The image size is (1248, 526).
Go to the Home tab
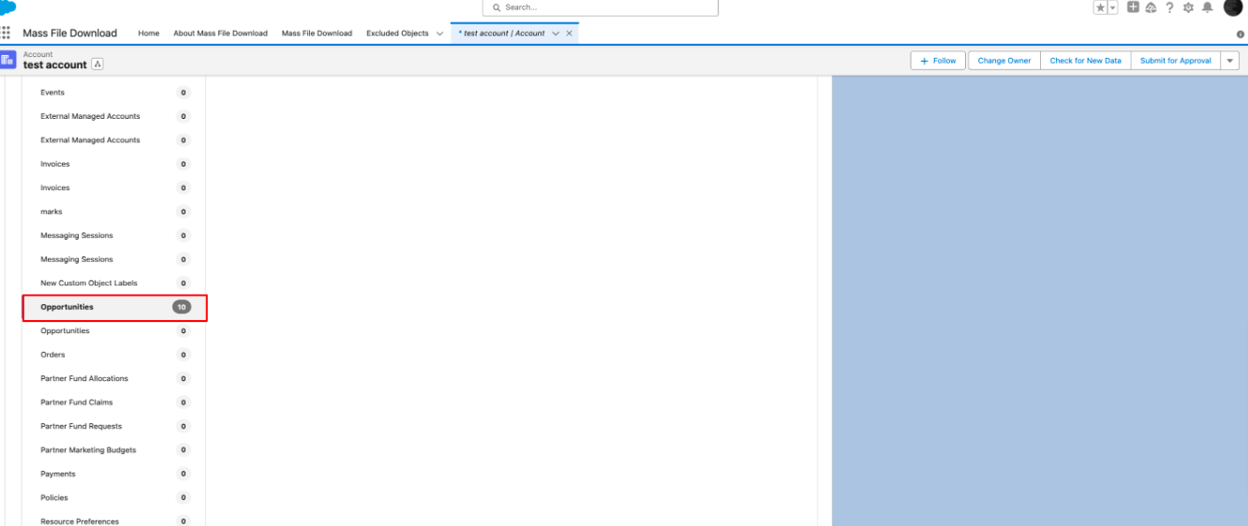click(x=148, y=33)
